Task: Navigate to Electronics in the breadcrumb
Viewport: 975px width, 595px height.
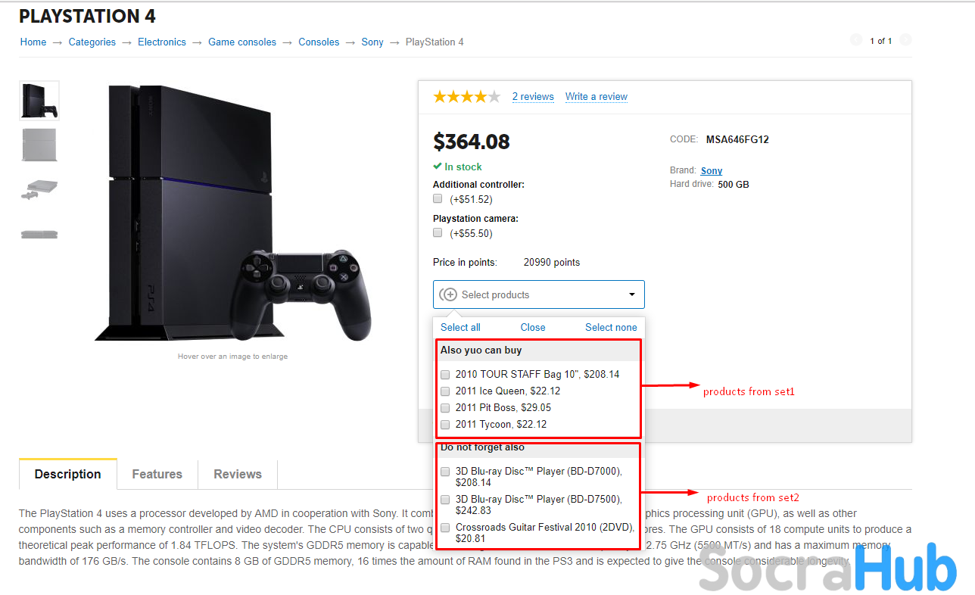Action: pyautogui.click(x=162, y=42)
